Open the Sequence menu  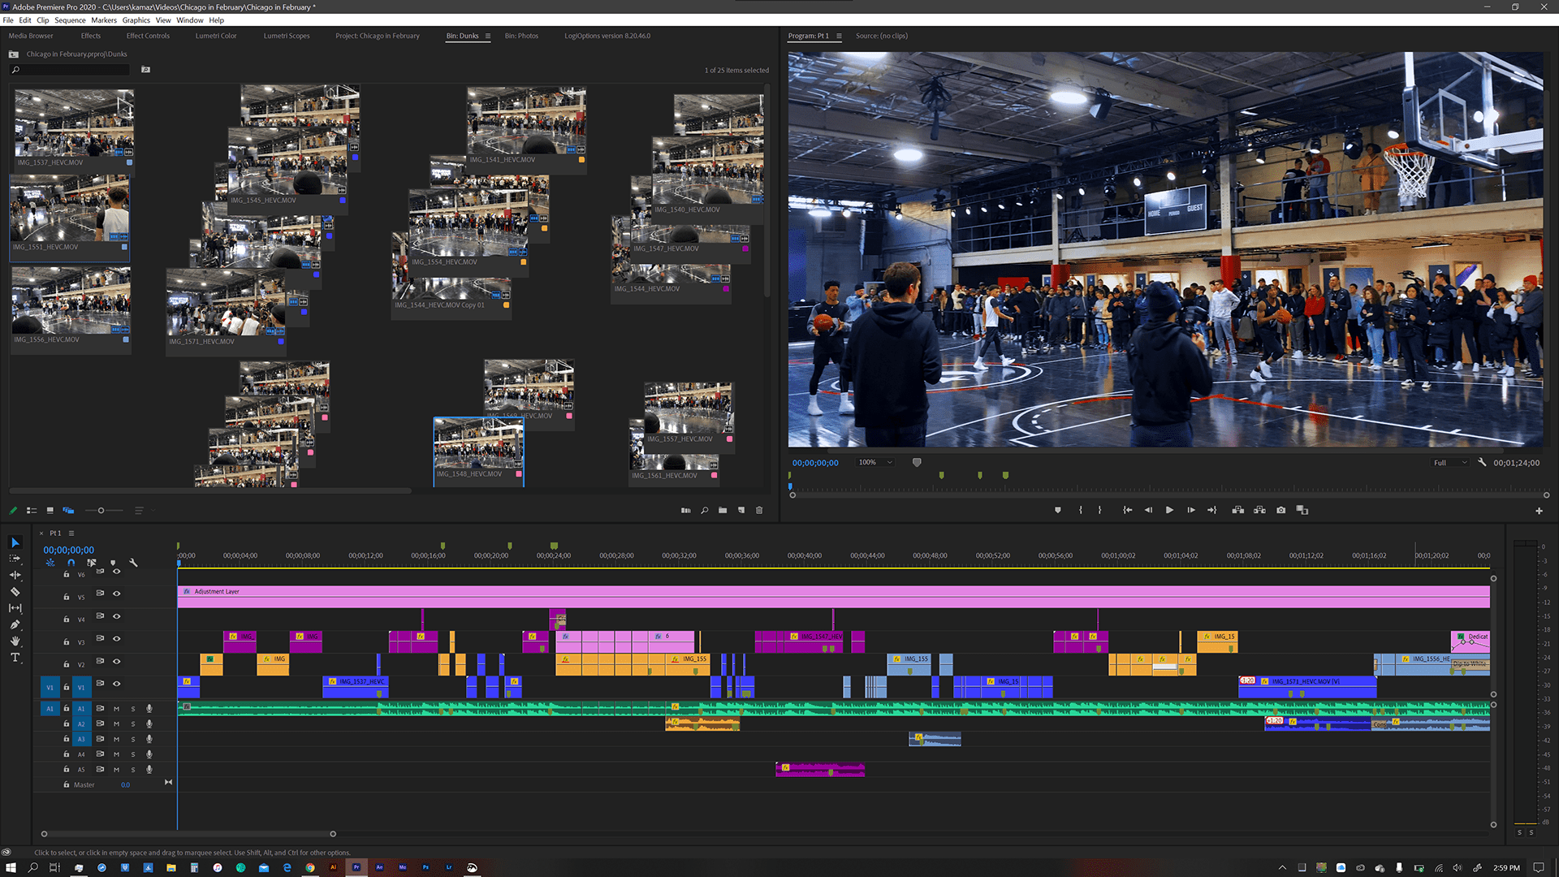[70, 20]
